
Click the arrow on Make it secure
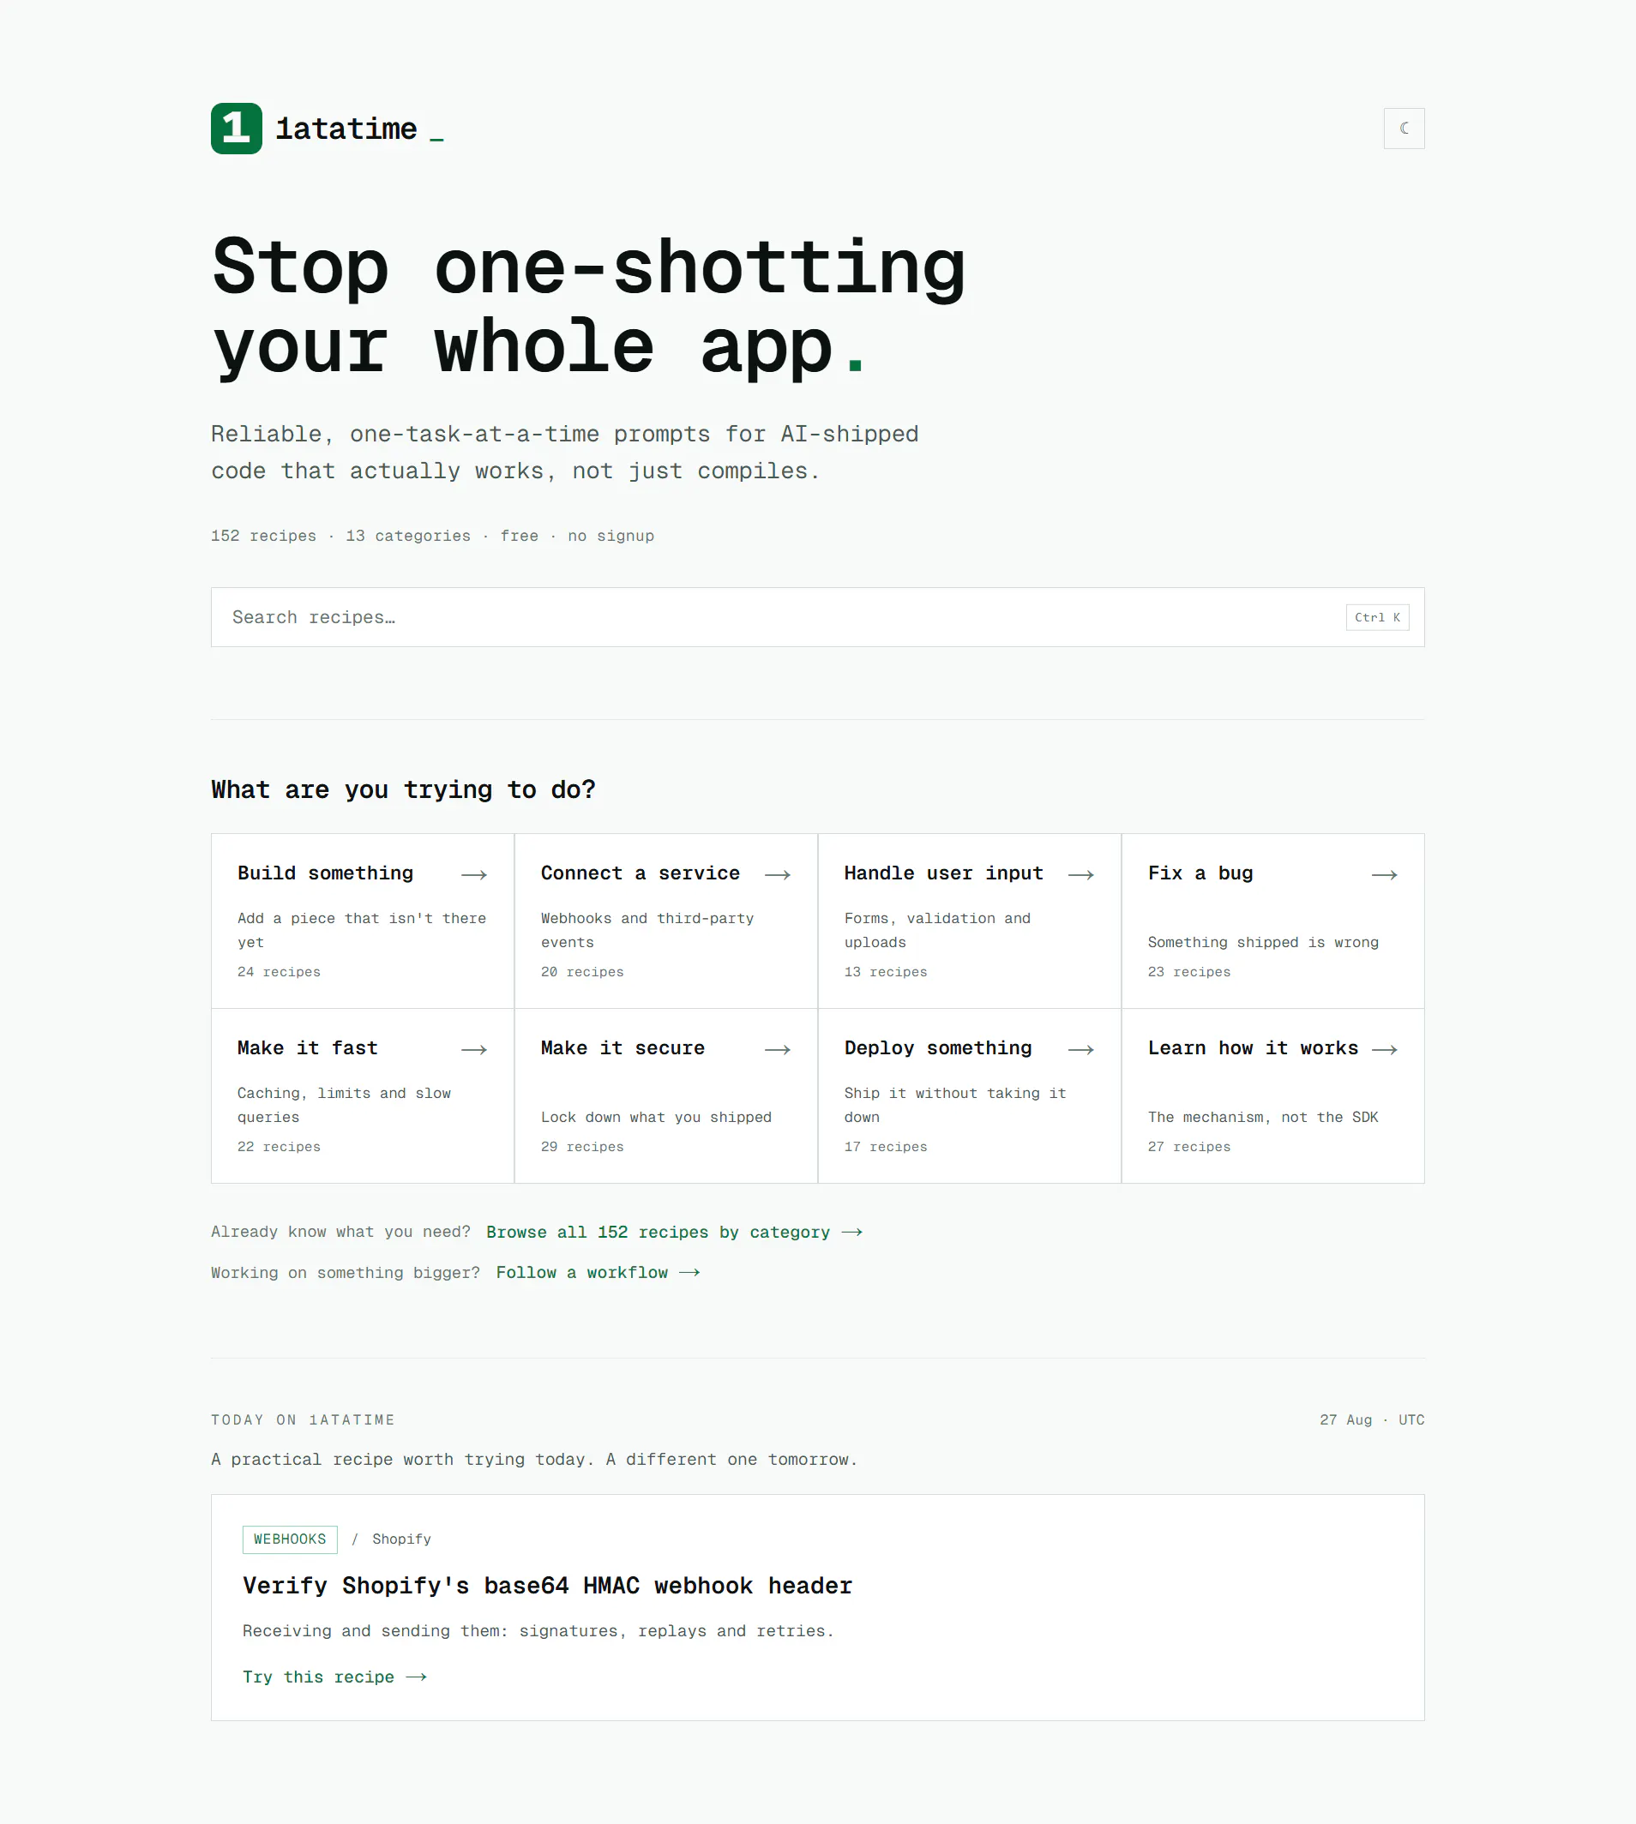(x=778, y=1049)
